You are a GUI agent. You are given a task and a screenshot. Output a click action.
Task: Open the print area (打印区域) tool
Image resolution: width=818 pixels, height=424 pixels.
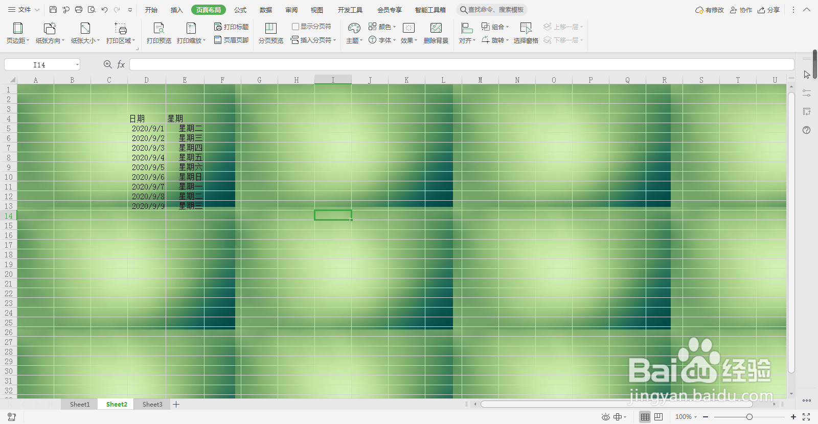121,33
